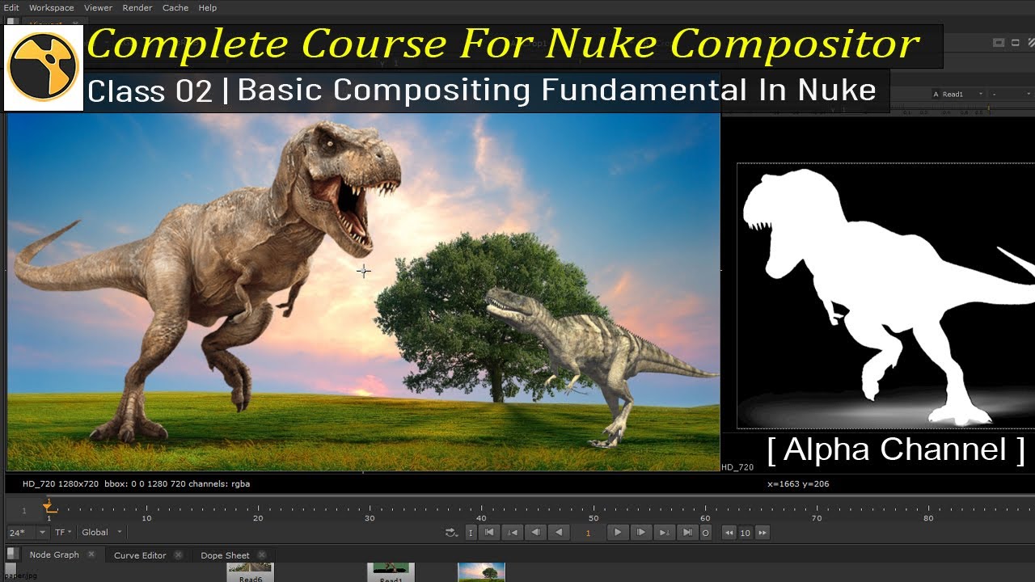Click the HD_720 format label below viewer
Screen dimensions: 1035x582
coord(737,467)
